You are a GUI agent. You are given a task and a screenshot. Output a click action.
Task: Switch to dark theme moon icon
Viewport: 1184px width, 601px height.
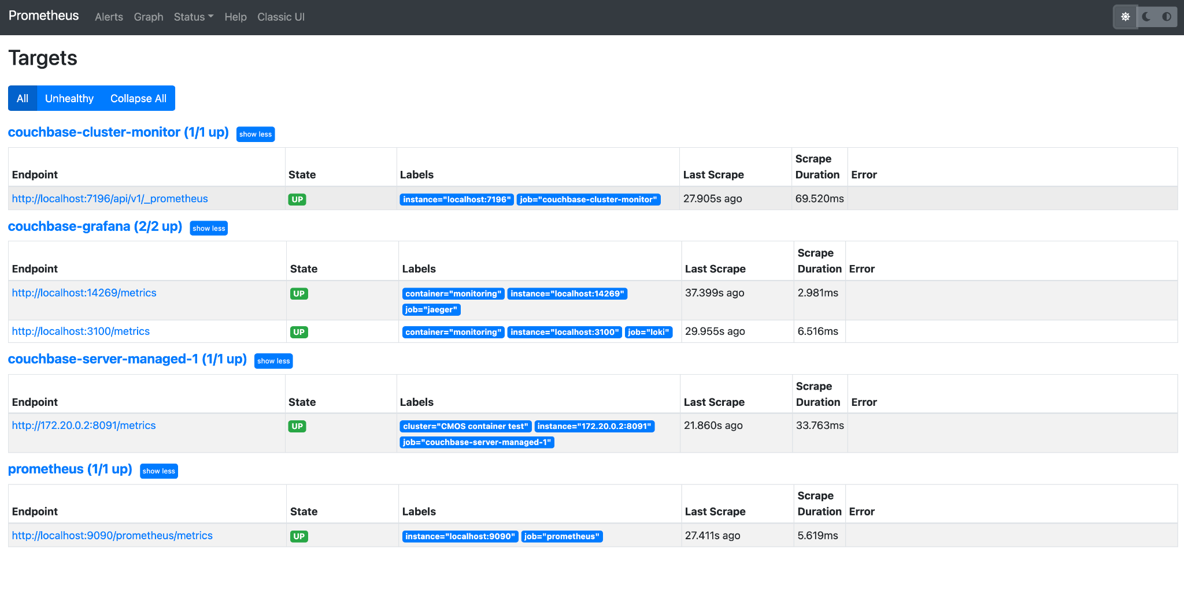click(1146, 17)
